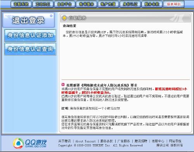This screenshot has height=152, width=194.
Task: Open 身份信息认证查询 in sidebar
Action: (30, 49)
